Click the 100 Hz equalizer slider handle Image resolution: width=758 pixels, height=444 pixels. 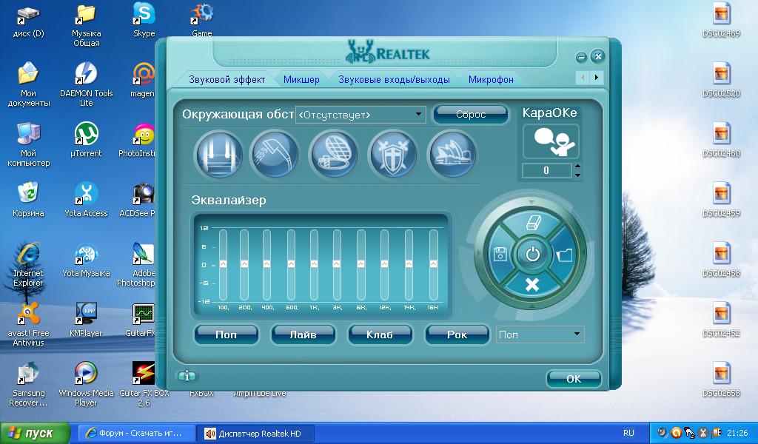(223, 263)
